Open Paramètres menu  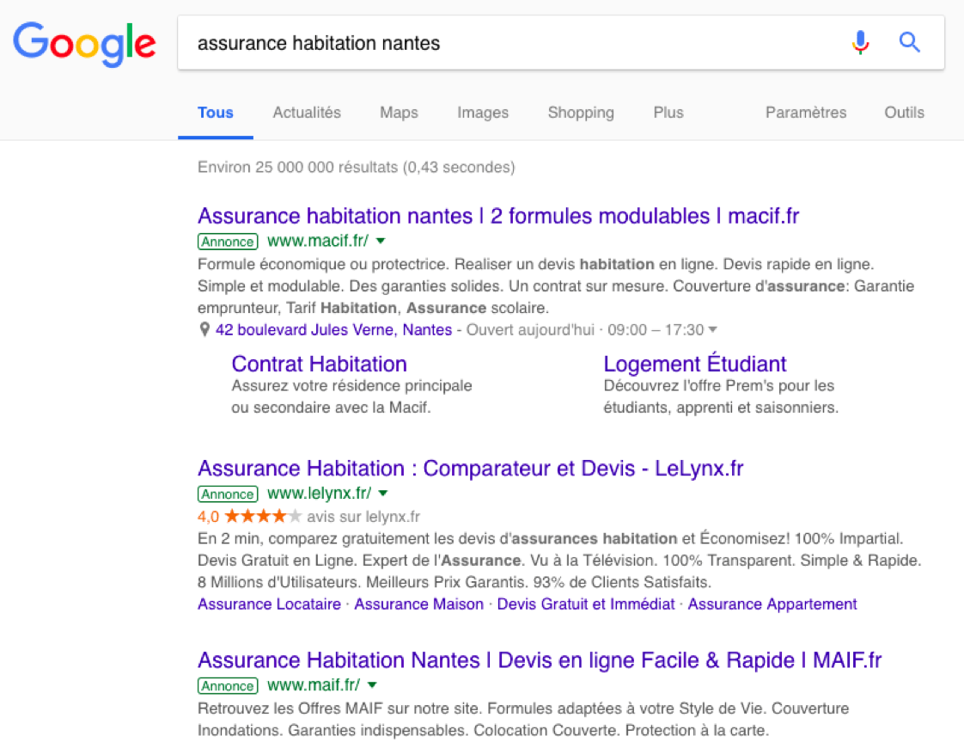(x=806, y=113)
